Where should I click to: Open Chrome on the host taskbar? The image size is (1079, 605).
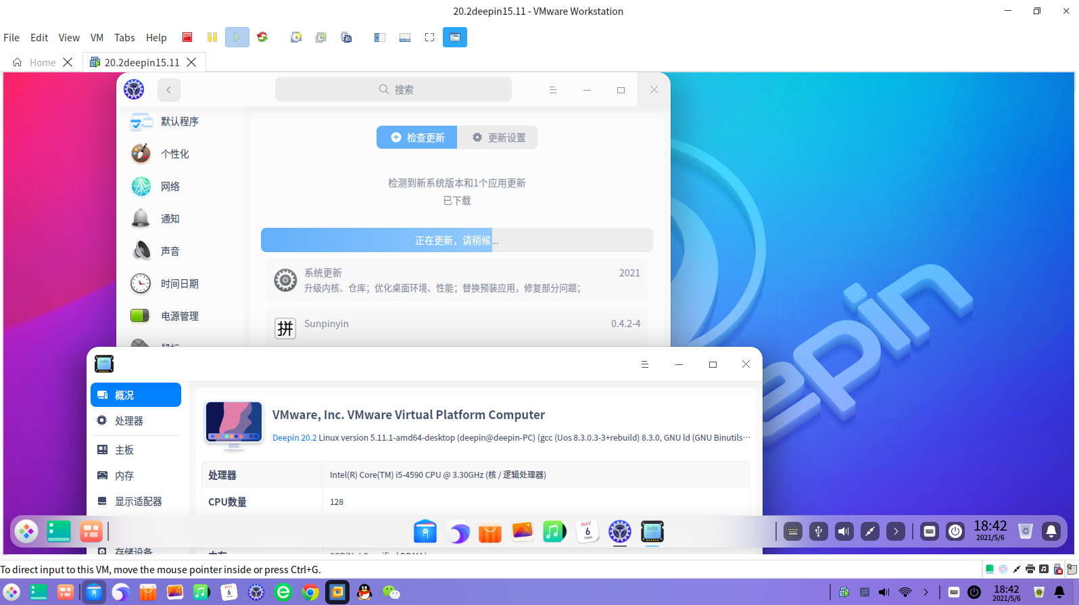tap(310, 592)
